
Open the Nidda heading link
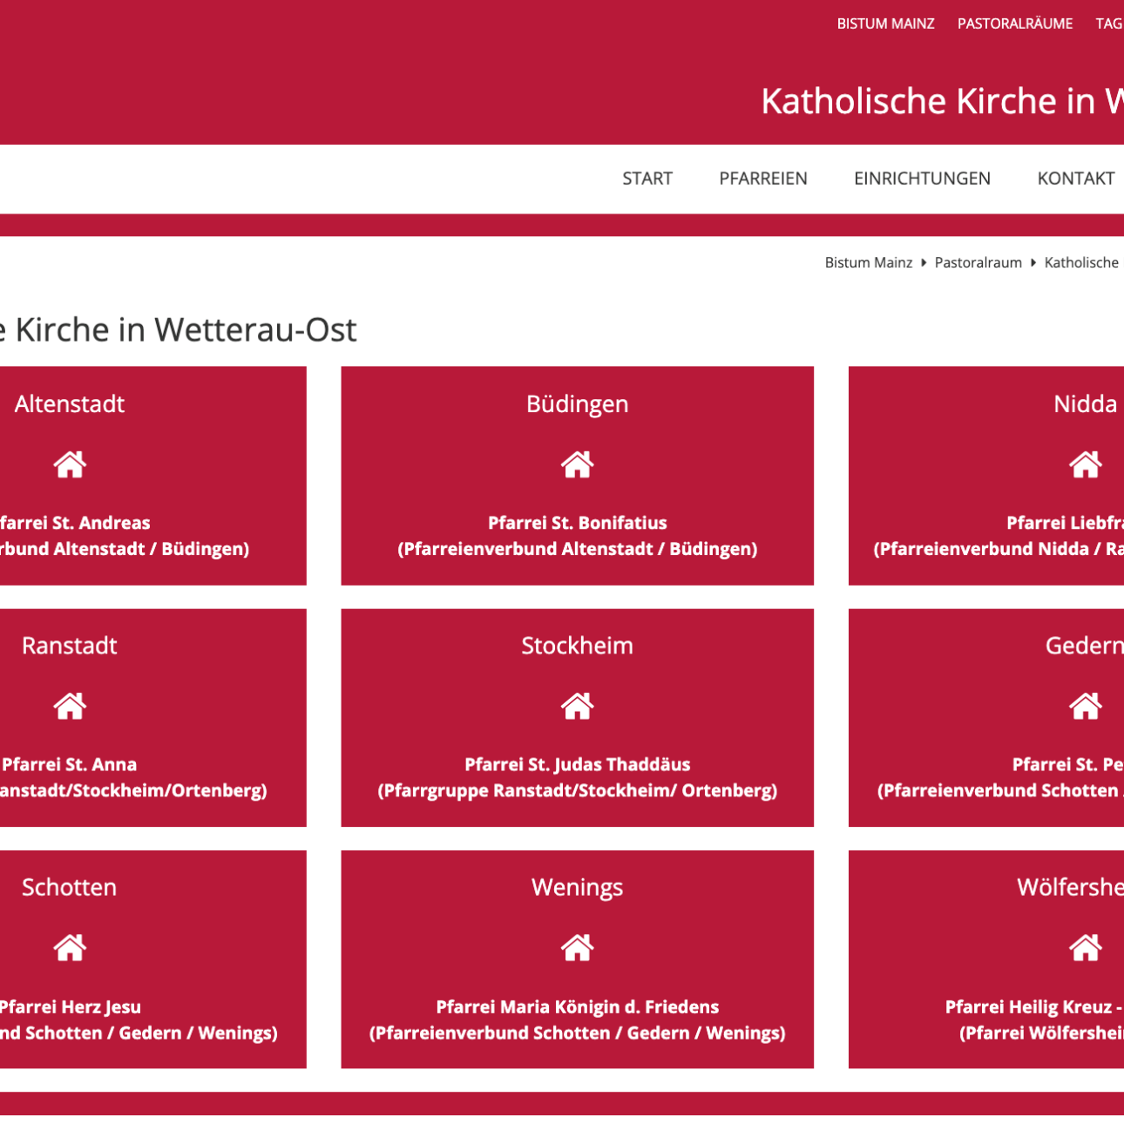coord(1086,403)
